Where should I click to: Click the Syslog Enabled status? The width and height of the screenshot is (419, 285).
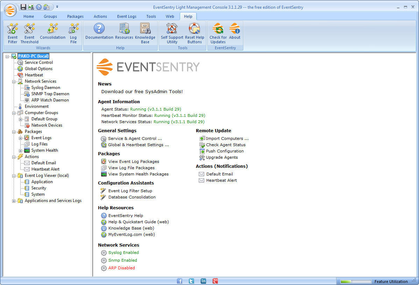click(x=123, y=253)
